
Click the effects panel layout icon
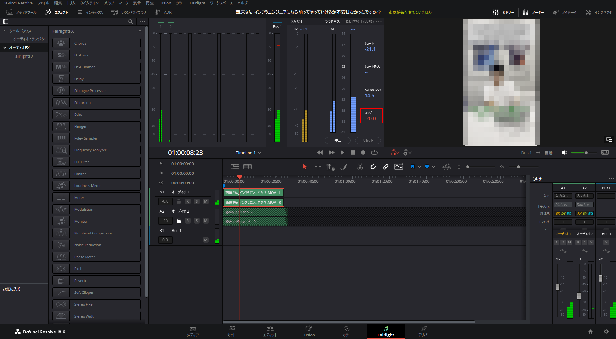point(5,21)
